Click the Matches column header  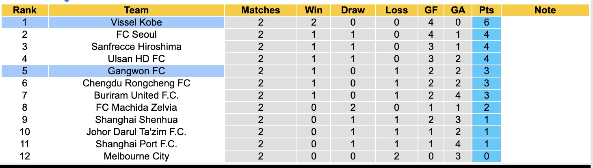[x=260, y=10]
